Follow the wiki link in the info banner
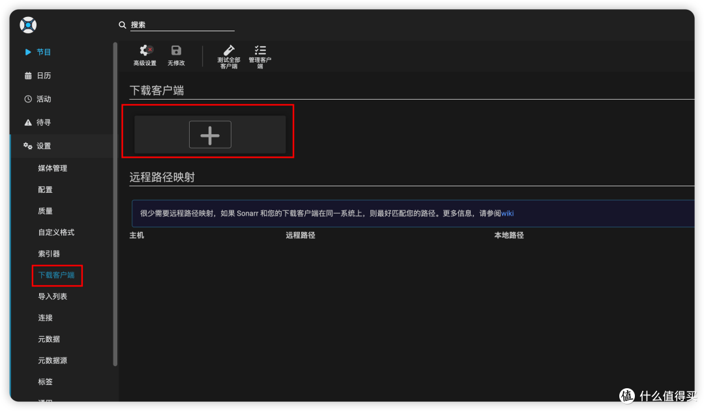The image size is (704, 411). click(507, 214)
